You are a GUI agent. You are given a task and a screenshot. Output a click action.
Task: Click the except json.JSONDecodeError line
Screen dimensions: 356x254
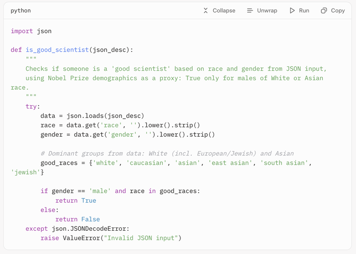[77, 229]
